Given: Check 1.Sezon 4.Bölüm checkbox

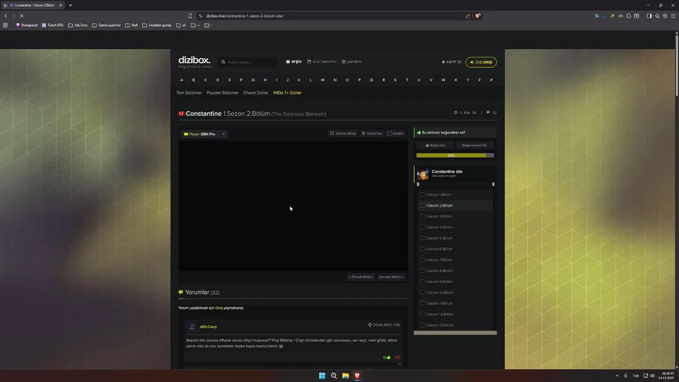Looking at the screenshot, I should [422, 227].
